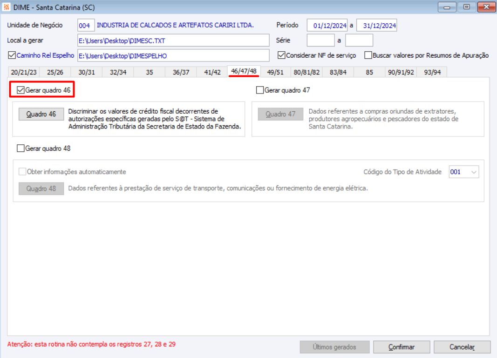The height and width of the screenshot is (358, 497).
Task: Click the Quadro 47 button
Action: [x=280, y=114]
